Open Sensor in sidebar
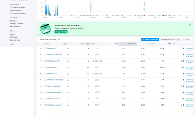Screen dimensions: 195x117 12,34
